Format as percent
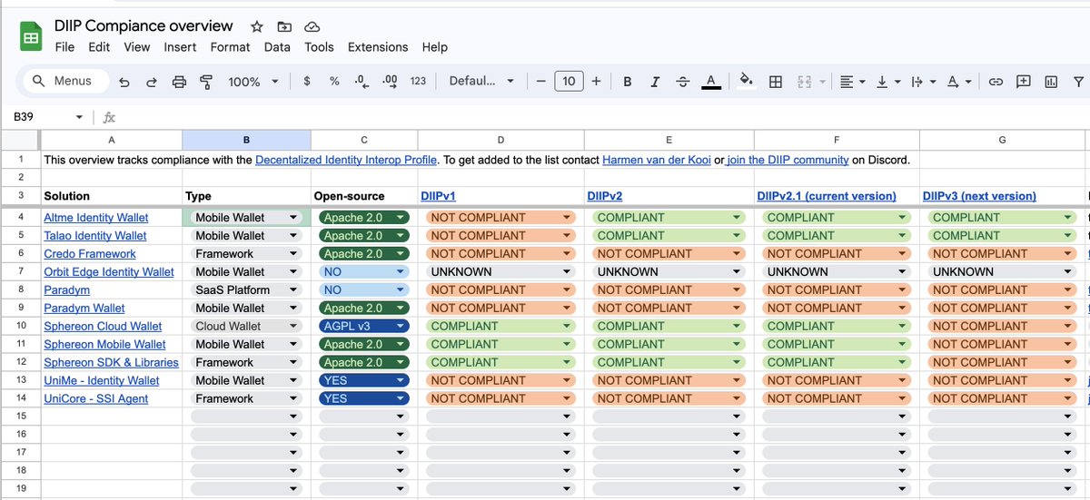 tap(334, 82)
